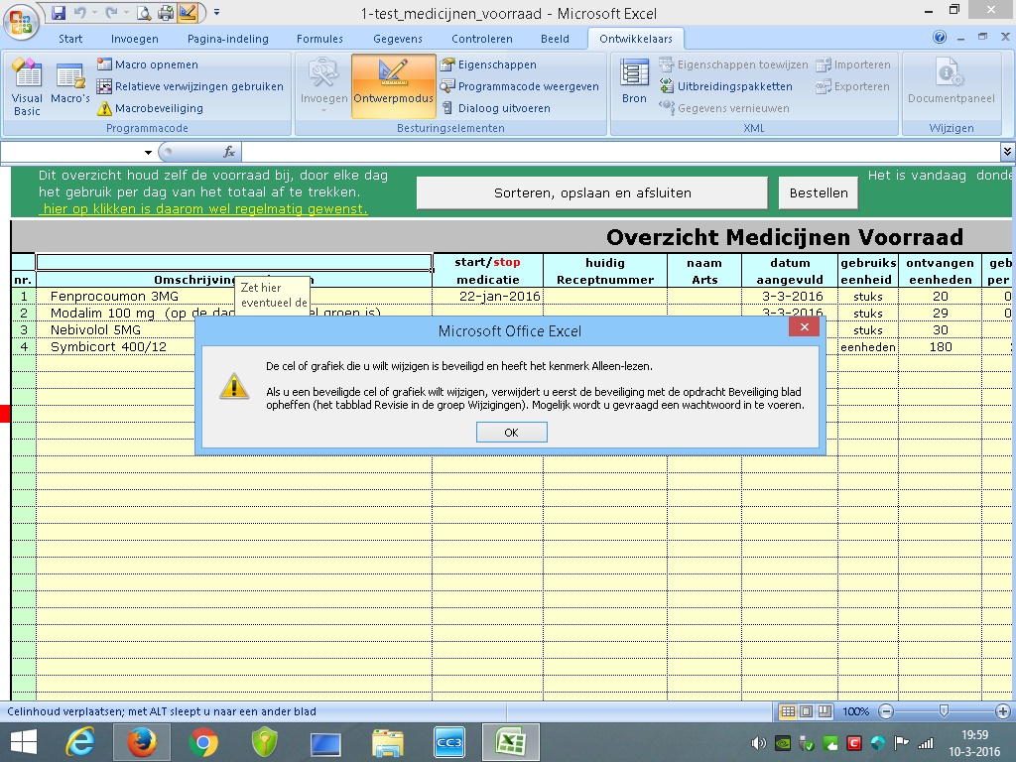Toggle Ontwerpmodus off
Viewport: 1016px width, 762px height.
(393, 87)
